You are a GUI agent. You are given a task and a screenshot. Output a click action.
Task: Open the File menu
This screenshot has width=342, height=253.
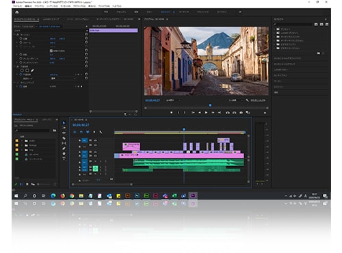tap(17, 6)
